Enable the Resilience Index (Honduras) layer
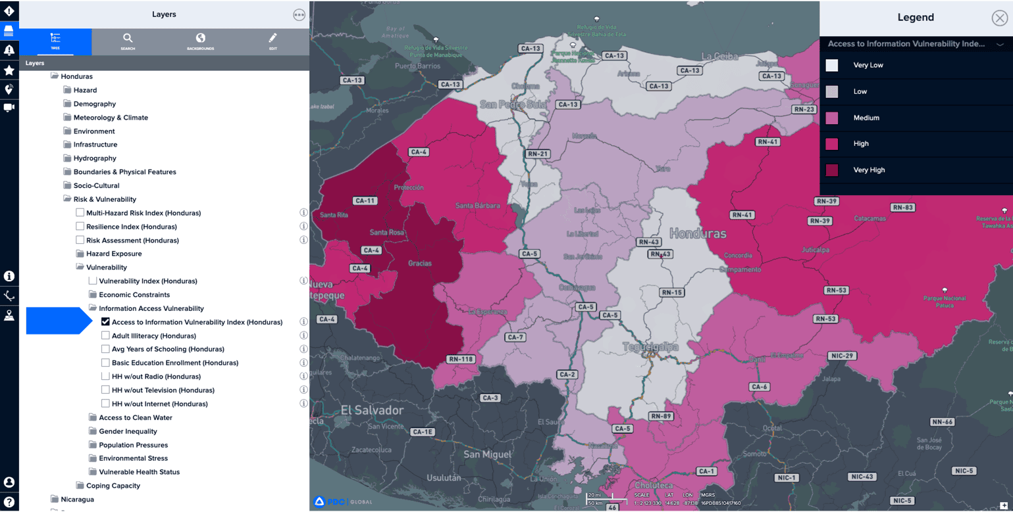Screen dimensions: 1013x512 coord(80,226)
